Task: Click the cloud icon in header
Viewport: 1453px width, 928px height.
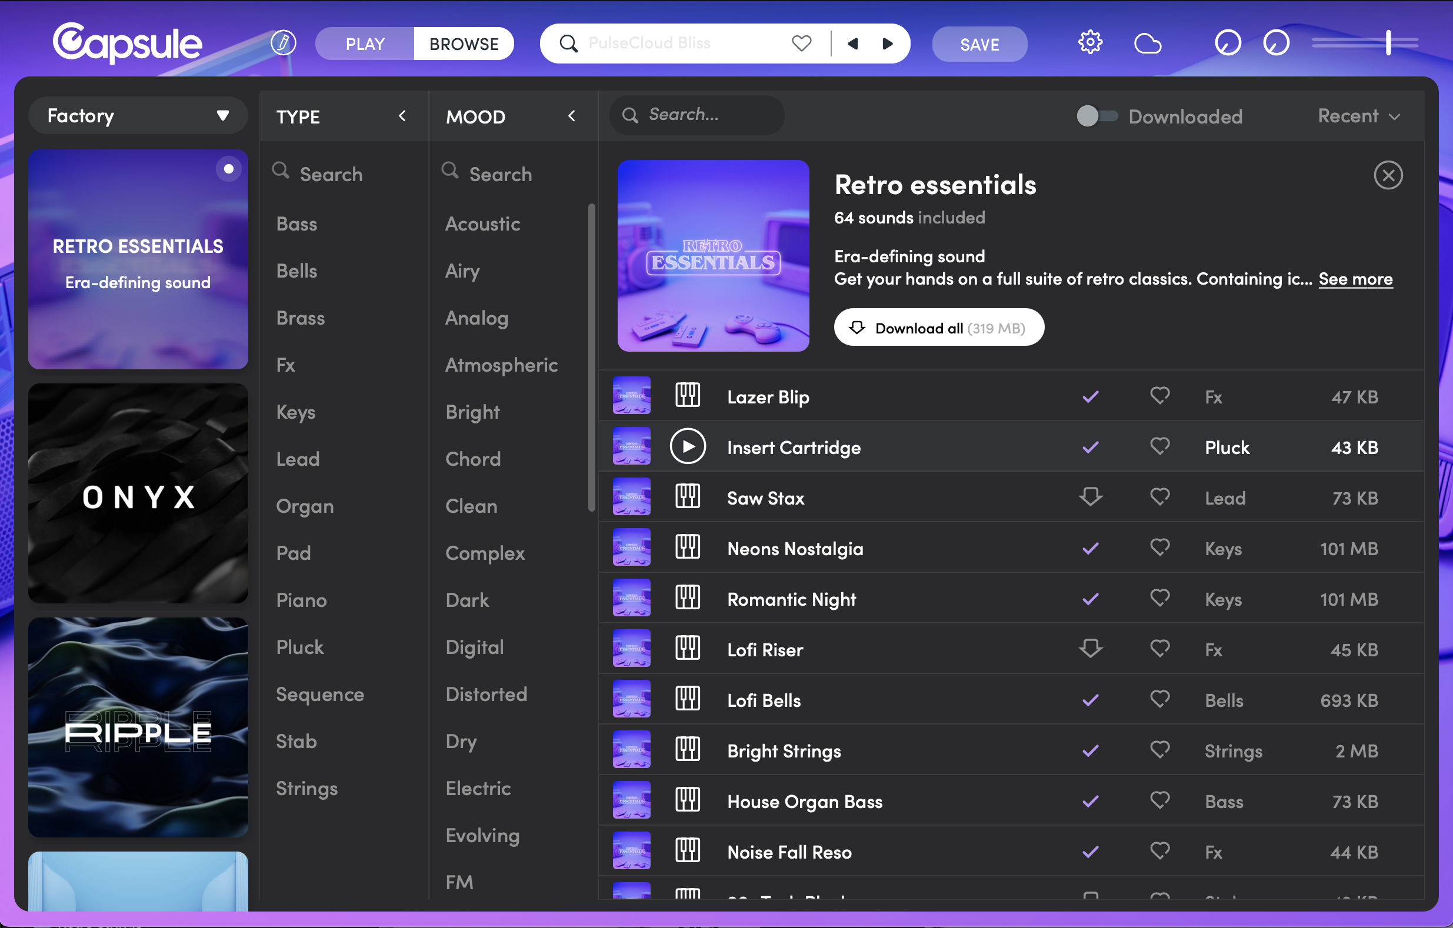Action: 1147,44
